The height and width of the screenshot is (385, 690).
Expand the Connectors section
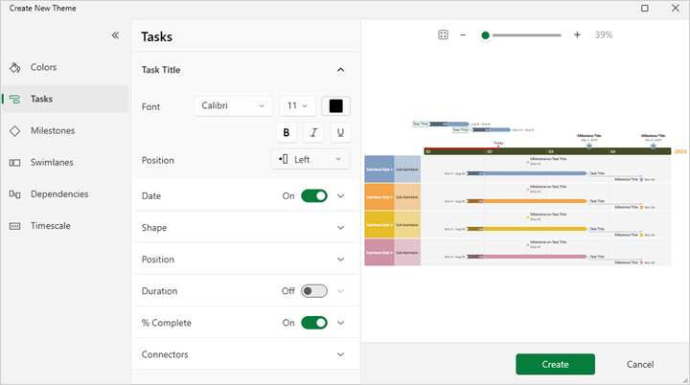click(340, 354)
